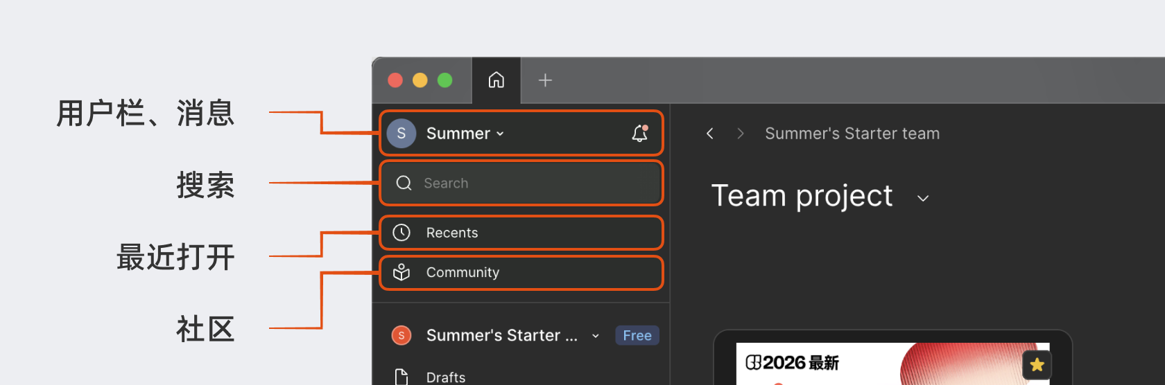Click the Summer's Starter team breadcrumb
The image size is (1165, 385).
tap(852, 134)
